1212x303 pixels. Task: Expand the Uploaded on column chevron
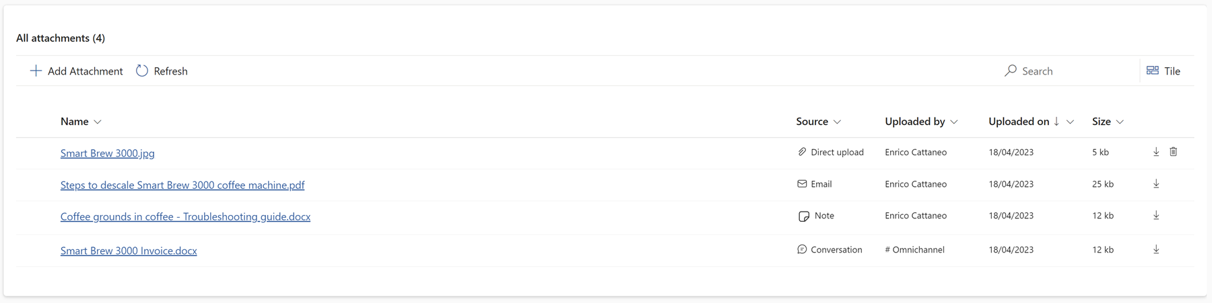[1071, 122]
